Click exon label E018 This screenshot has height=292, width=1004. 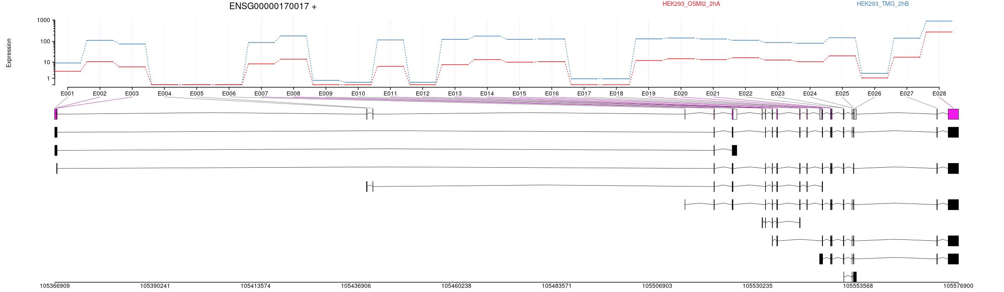(616, 93)
